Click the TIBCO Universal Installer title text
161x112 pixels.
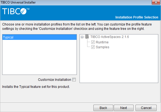(x=18, y=2)
